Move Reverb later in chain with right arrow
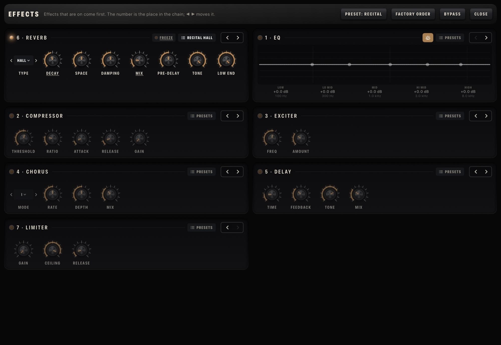The width and height of the screenshot is (501, 345). 238,38
